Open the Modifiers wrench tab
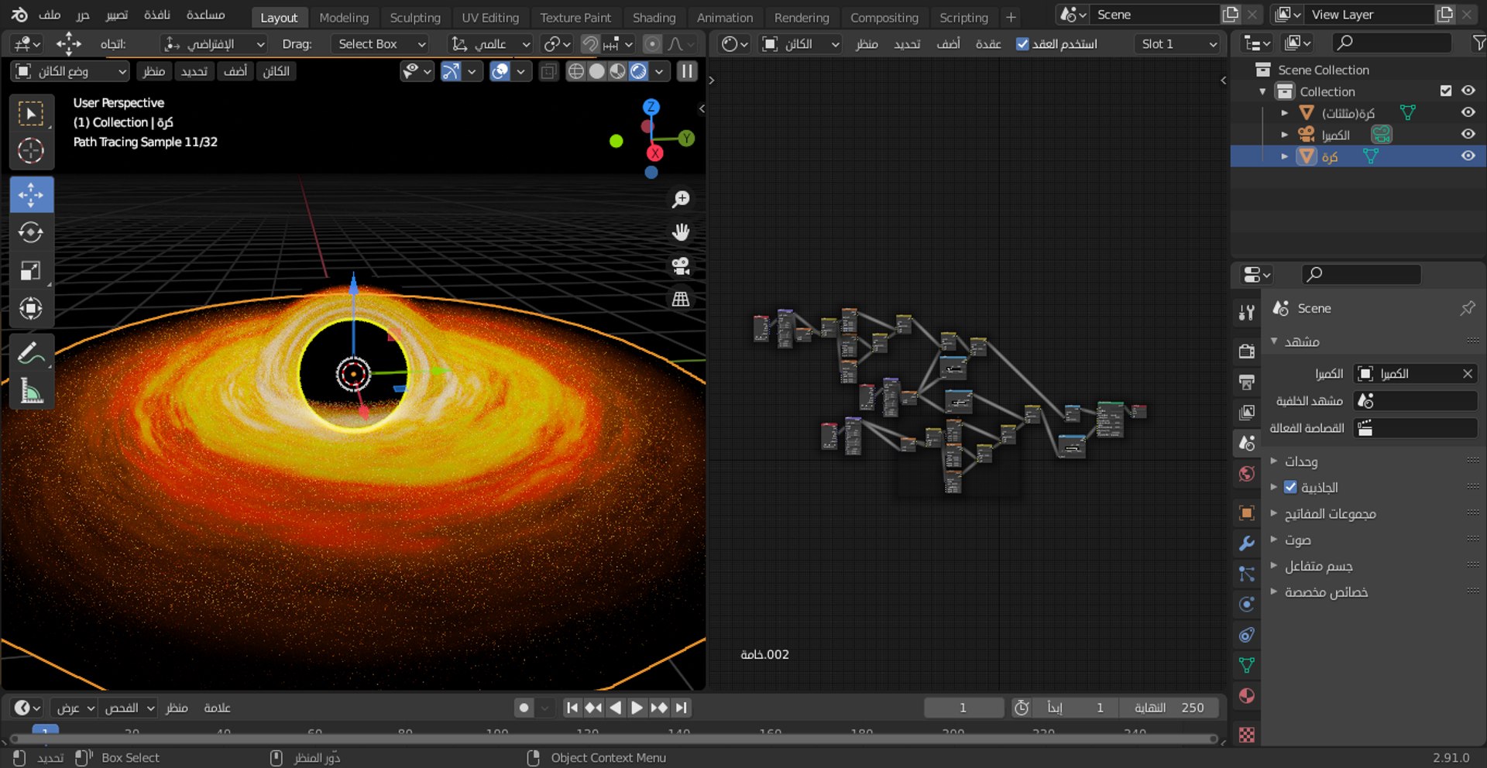The width and height of the screenshot is (1487, 768). tap(1246, 543)
